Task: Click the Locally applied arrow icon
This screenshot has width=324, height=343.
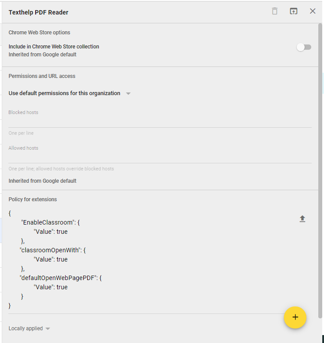Action: [x=48, y=329]
